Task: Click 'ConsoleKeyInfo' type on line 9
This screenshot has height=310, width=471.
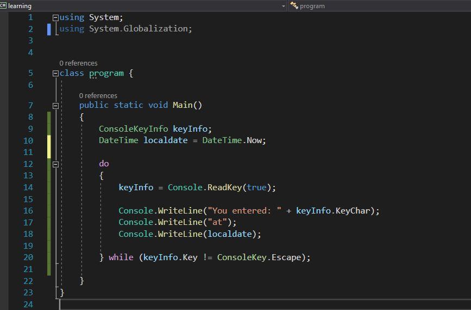Action: 134,129
